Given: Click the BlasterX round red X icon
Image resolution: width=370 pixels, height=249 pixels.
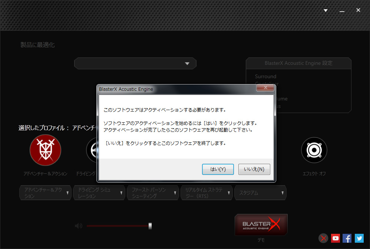Looking at the screenshot, I should click(x=323, y=238).
